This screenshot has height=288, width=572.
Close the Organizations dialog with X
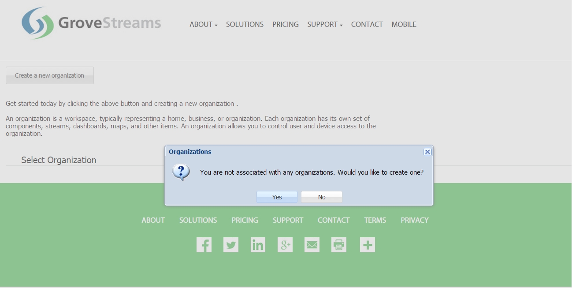[x=427, y=152]
